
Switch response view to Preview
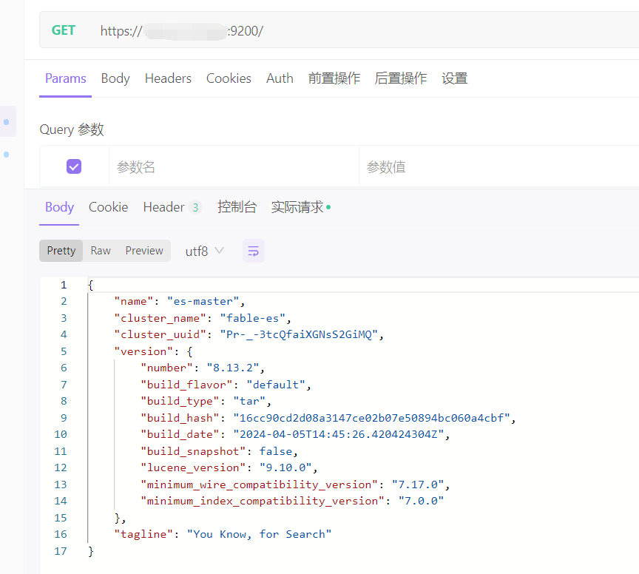tap(144, 251)
